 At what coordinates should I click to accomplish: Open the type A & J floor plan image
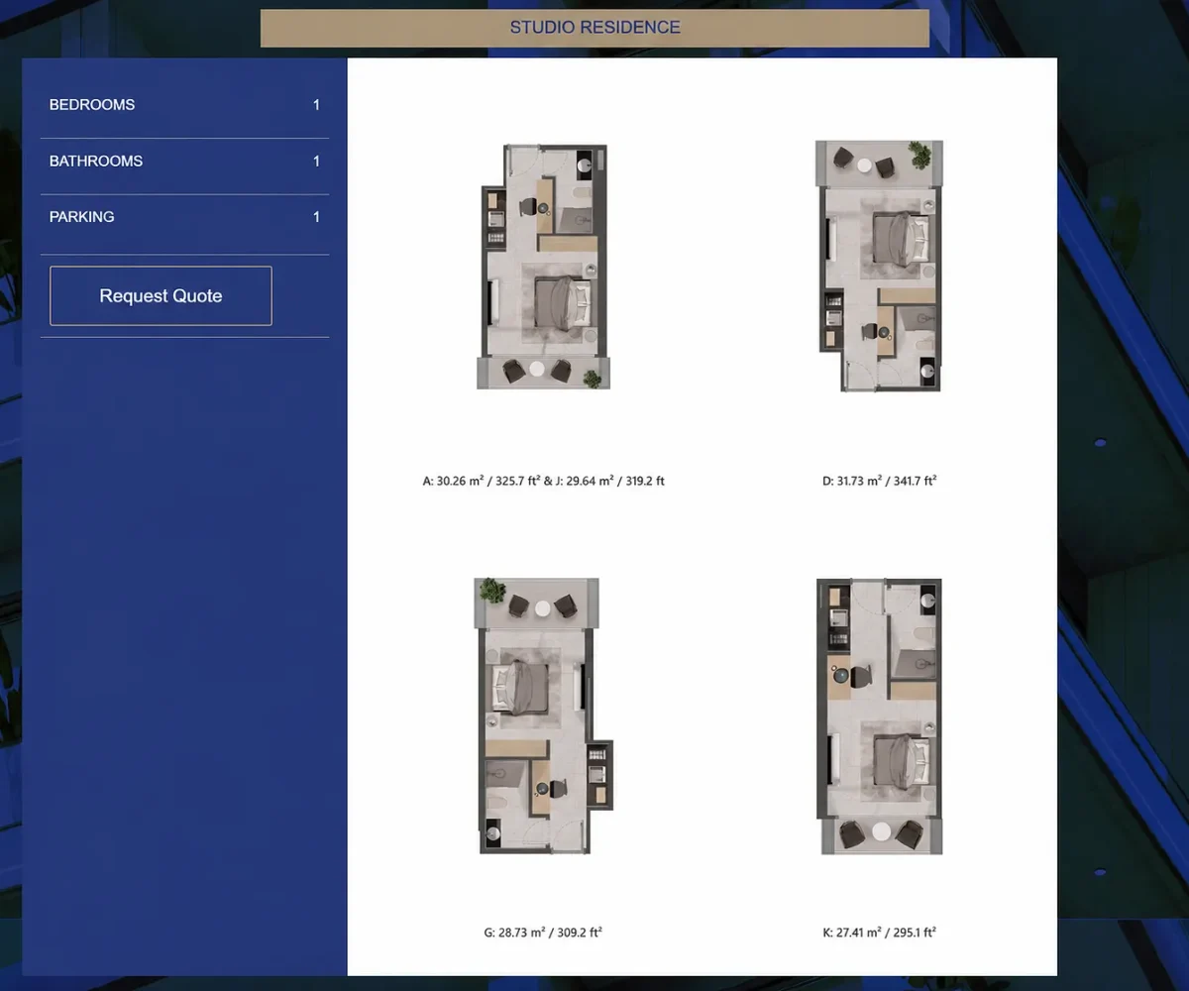543,267
